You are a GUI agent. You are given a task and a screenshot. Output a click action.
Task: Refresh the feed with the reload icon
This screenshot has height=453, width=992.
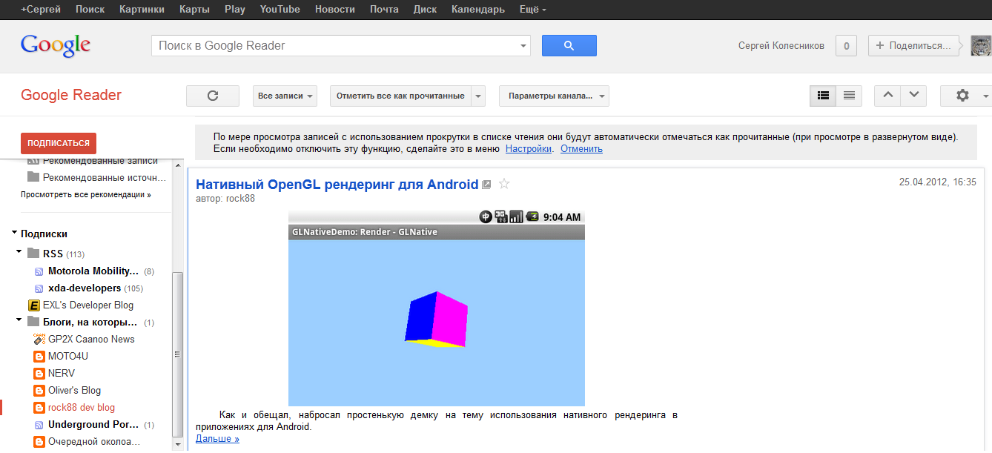213,96
